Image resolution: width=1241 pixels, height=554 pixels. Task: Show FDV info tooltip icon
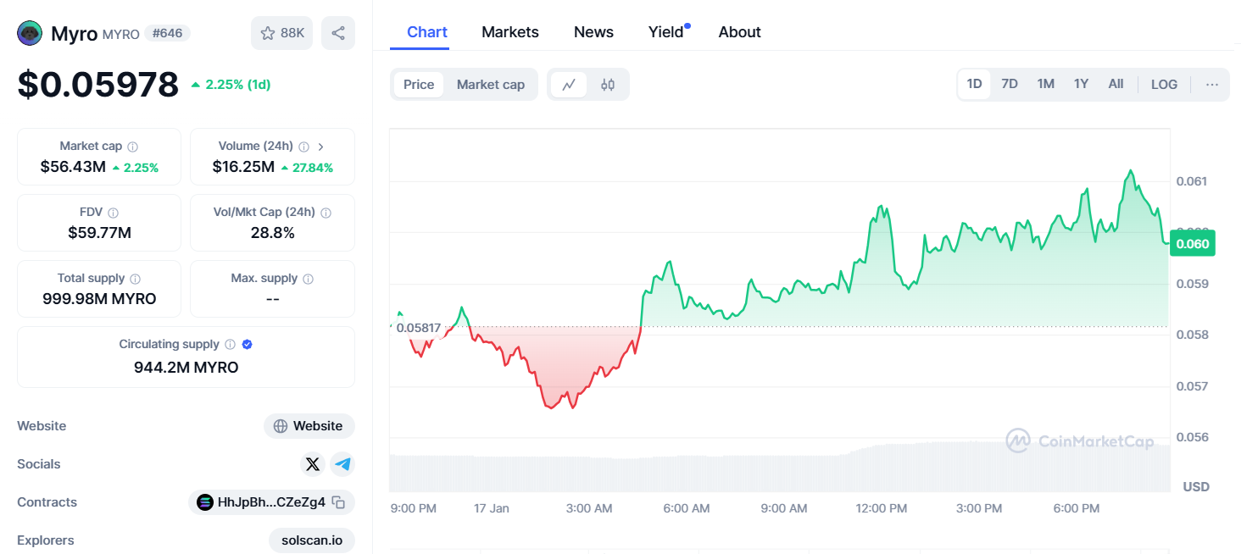pyautogui.click(x=114, y=213)
